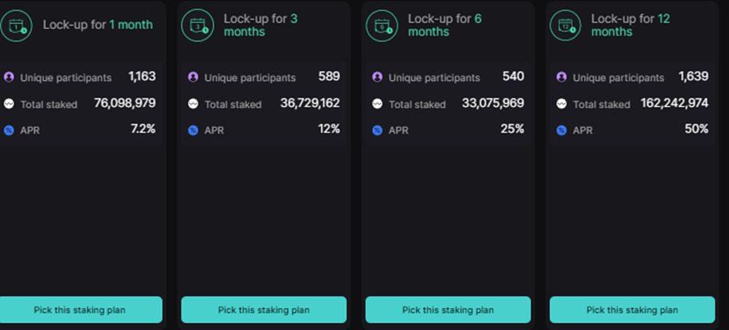Click APR percent icon in 3 months card
This screenshot has height=330, width=729.
pos(193,130)
